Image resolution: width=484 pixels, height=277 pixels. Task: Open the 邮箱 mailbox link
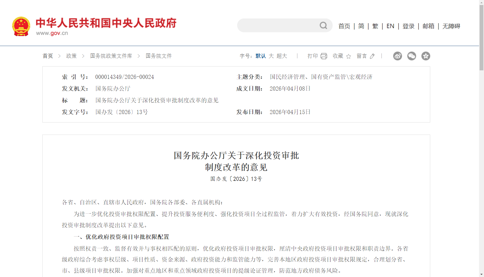point(428,26)
